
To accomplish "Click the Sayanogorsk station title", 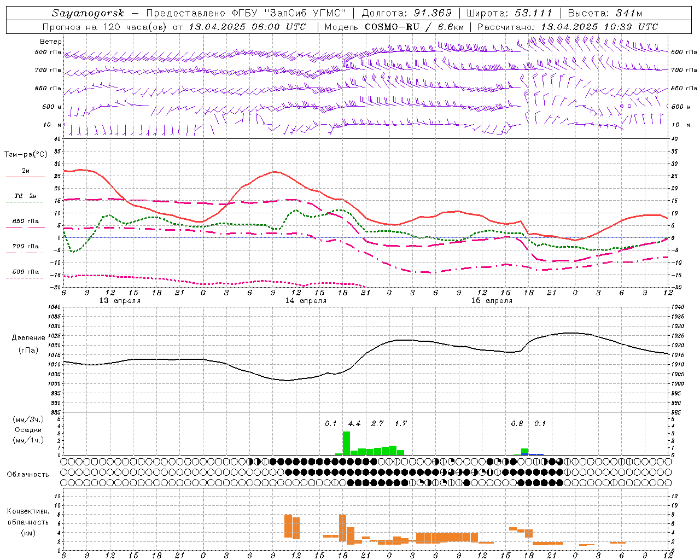I will (x=88, y=13).
